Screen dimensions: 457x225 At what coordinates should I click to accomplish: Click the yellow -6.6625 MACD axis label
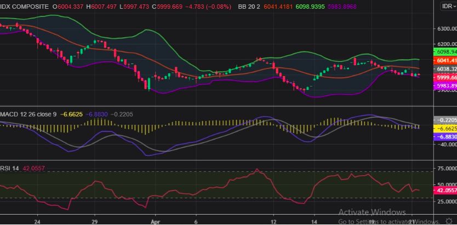(x=445, y=128)
